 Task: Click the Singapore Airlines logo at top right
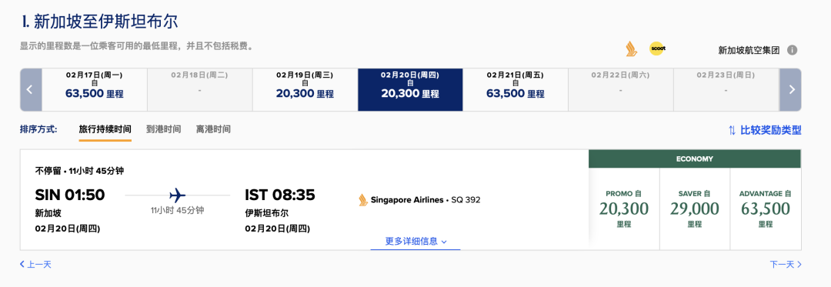(631, 48)
